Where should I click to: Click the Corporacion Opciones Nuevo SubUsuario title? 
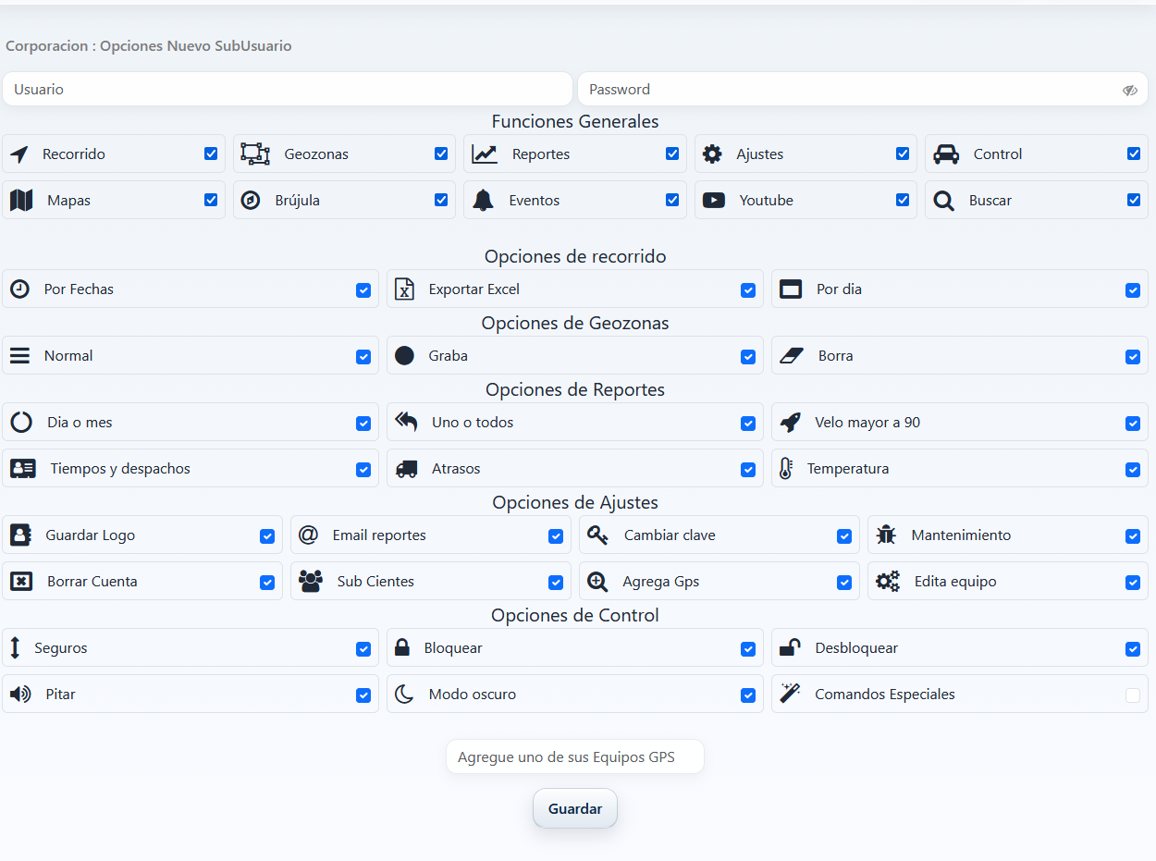[x=149, y=45]
